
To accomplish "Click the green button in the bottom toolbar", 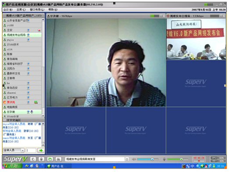I will 50,159.
